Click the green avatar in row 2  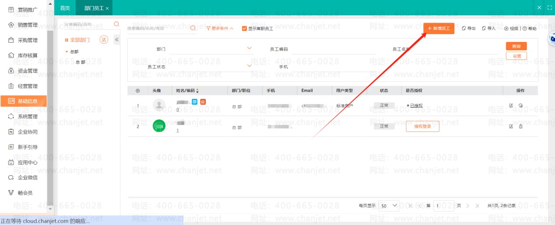click(x=159, y=126)
